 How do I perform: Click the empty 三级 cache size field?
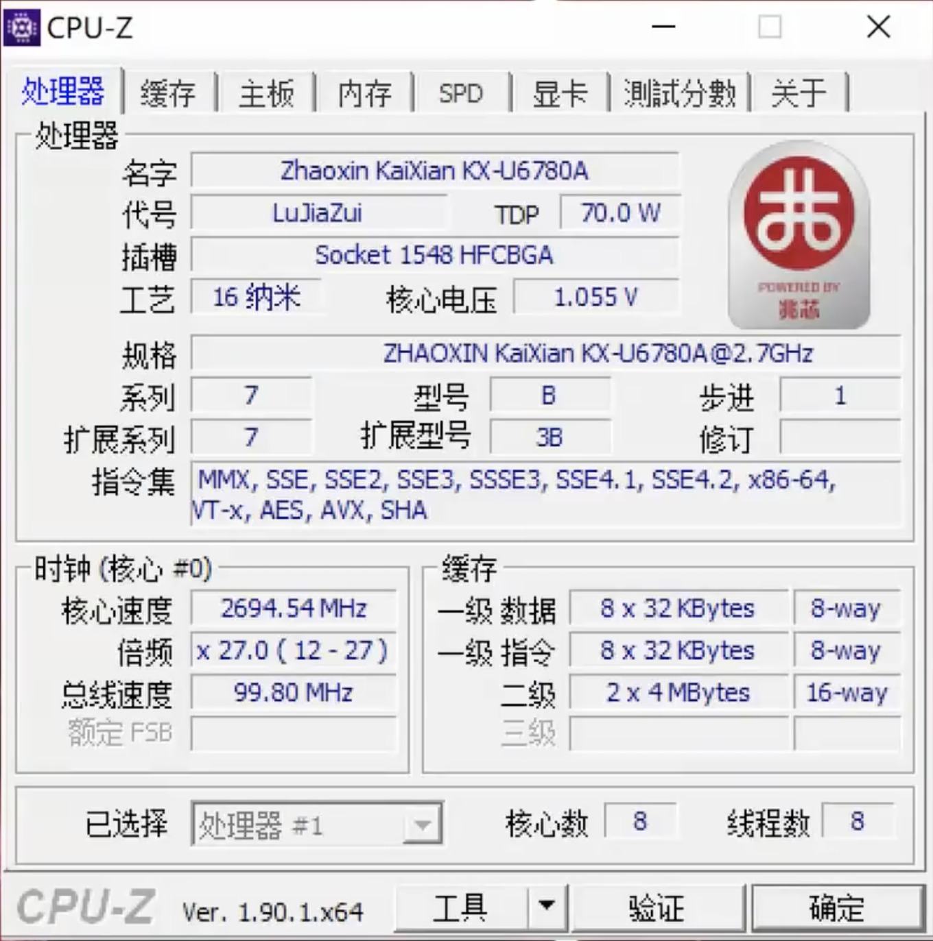pyautogui.click(x=678, y=733)
